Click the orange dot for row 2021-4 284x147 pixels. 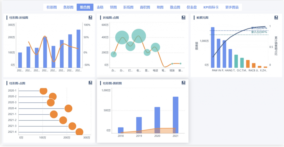79,132
